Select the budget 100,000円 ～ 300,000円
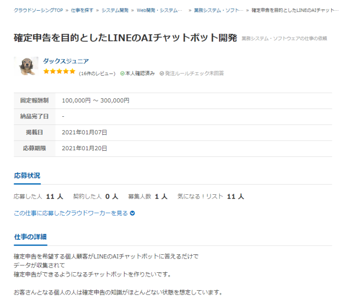The height and width of the screenshot is (296, 339). (95, 101)
